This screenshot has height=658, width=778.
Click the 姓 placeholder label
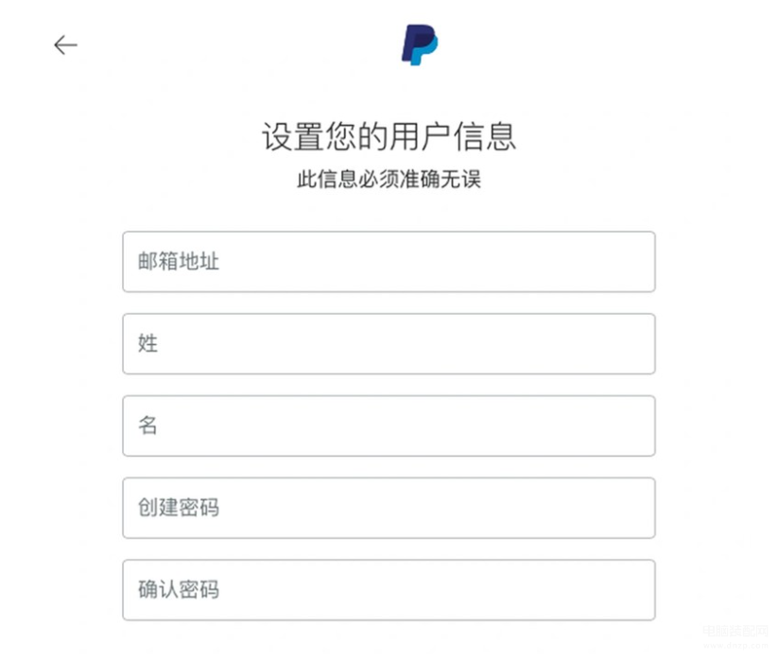[148, 344]
